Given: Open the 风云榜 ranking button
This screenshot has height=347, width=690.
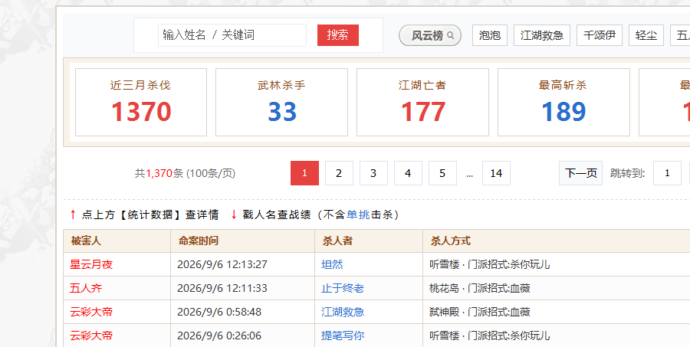Looking at the screenshot, I should pyautogui.click(x=430, y=35).
